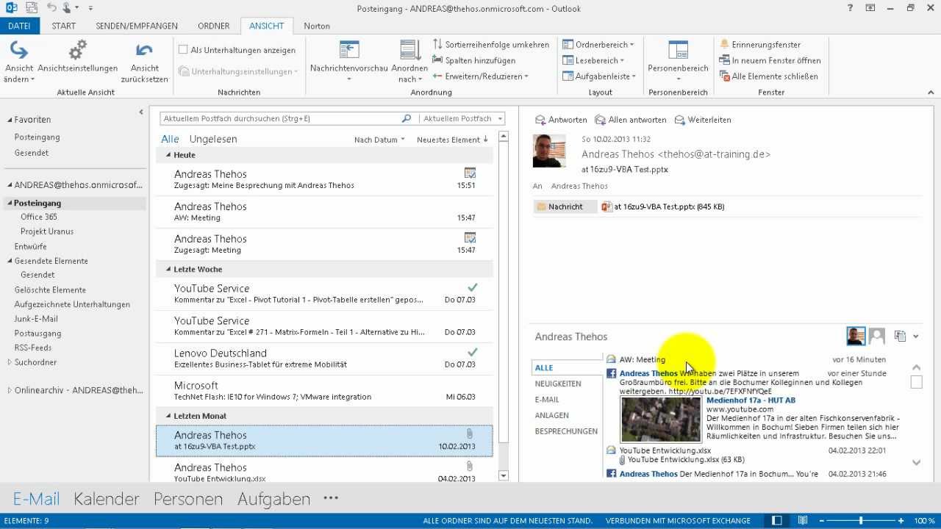This screenshot has height=529, width=941.
Task: Open Ansichtseinstellungen gear settings
Action: (77, 57)
